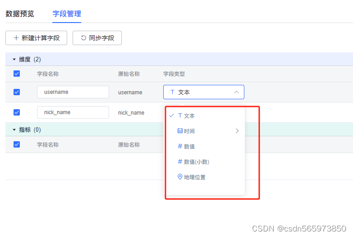Click the calendar icon beside 时间
353x236 pixels.
pos(180,131)
